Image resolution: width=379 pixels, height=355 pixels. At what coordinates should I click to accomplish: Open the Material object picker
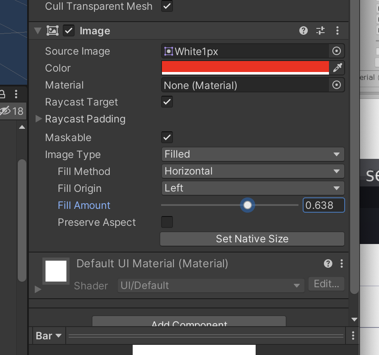(x=336, y=85)
